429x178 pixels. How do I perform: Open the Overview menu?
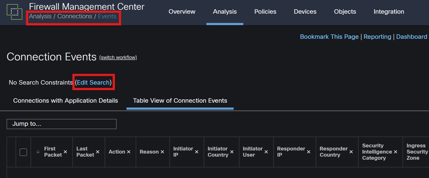[182, 12]
